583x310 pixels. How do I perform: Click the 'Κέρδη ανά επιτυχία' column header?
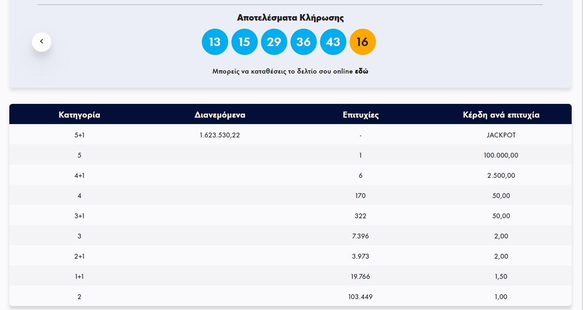click(501, 115)
